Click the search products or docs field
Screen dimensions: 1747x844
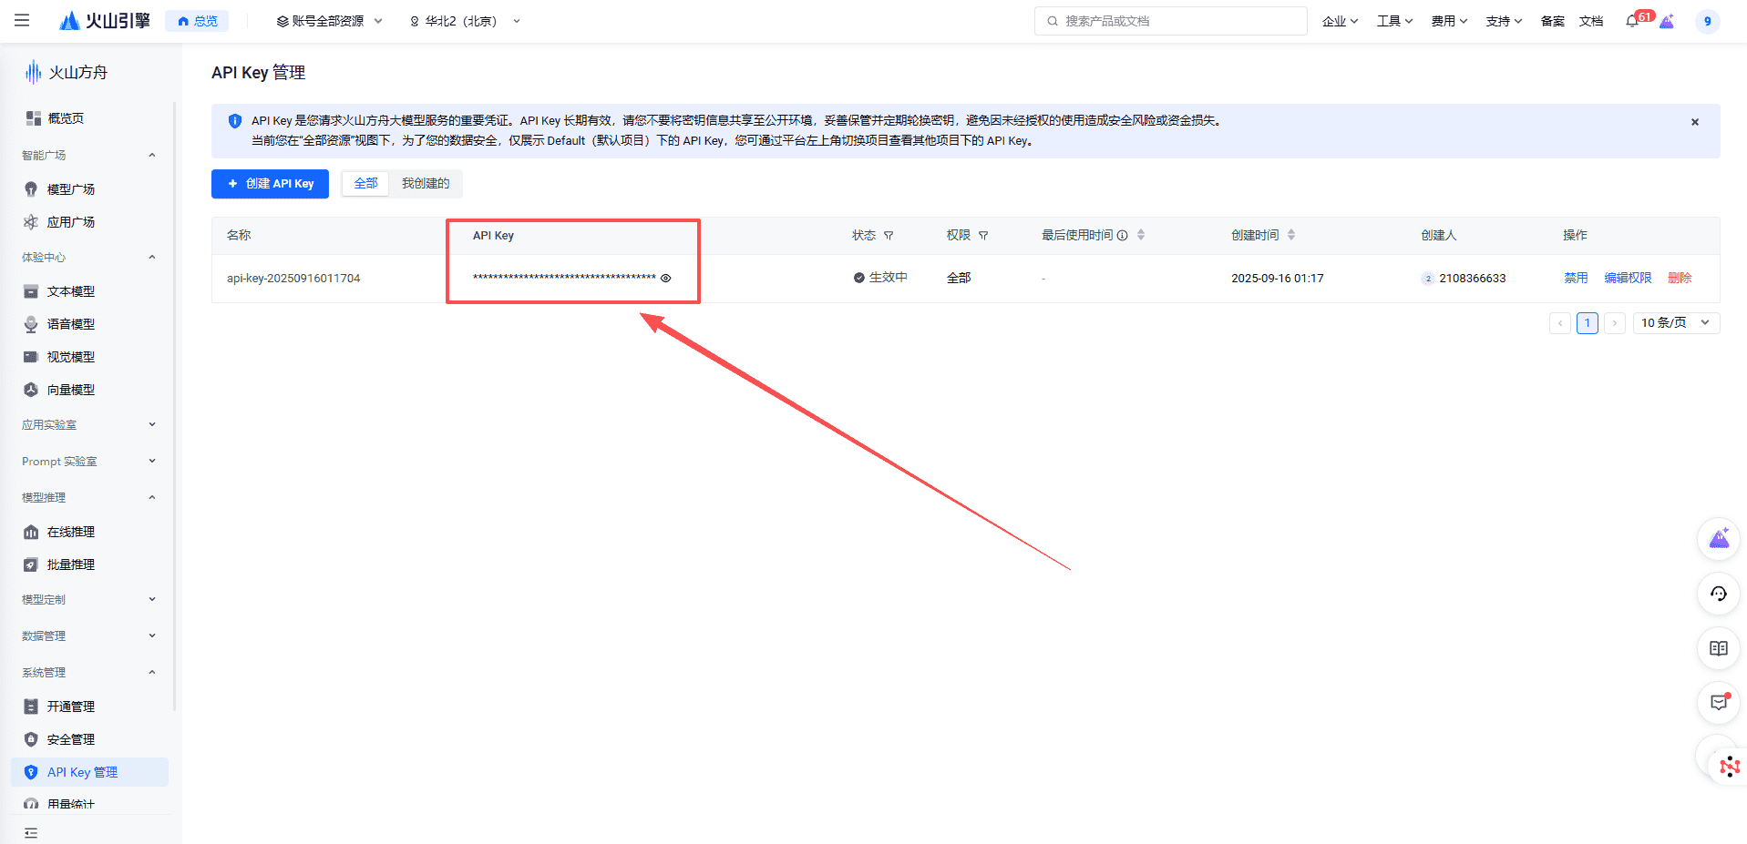tap(1170, 21)
